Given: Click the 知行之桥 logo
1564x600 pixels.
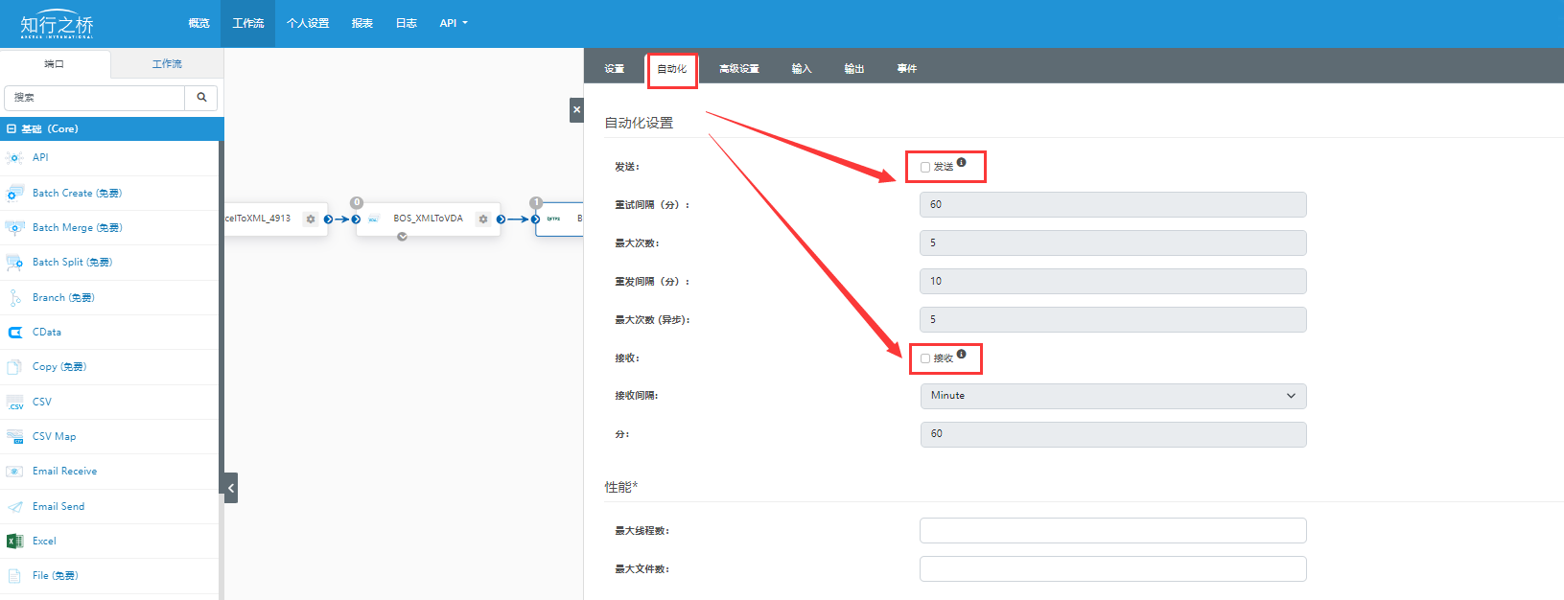Looking at the screenshot, I should coord(58,24).
